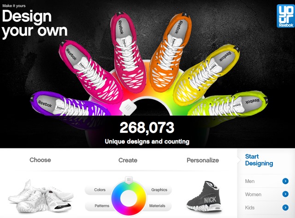Click the small slider tab atop Create wheel

coord(129,180)
